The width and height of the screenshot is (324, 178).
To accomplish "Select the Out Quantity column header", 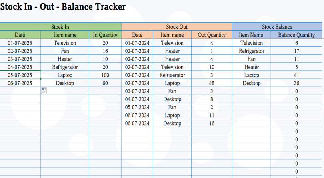I will click(212, 35).
